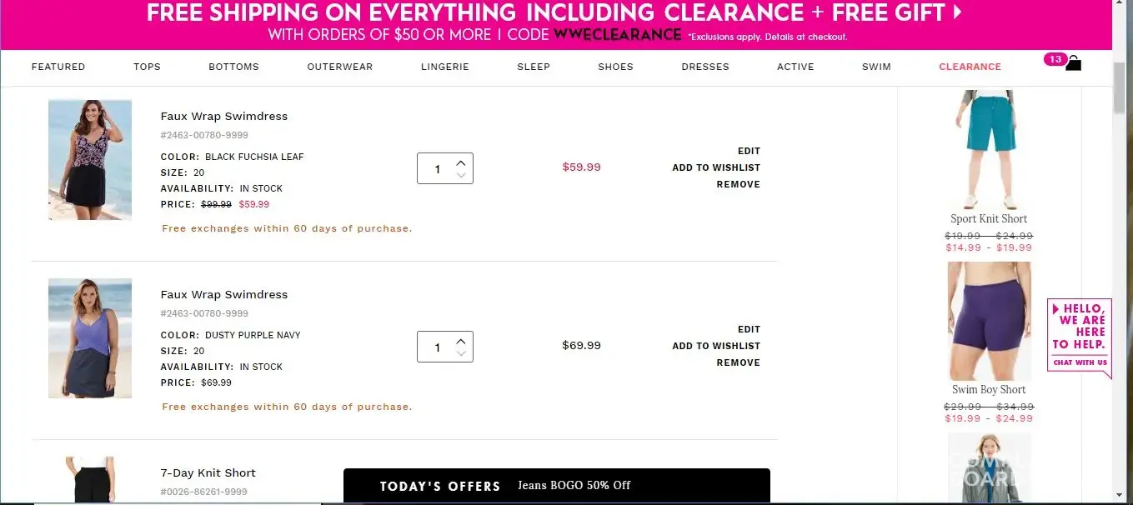This screenshot has width=1133, height=505.
Task: Expand the Today's Offers bar
Action: pyautogui.click(x=556, y=486)
